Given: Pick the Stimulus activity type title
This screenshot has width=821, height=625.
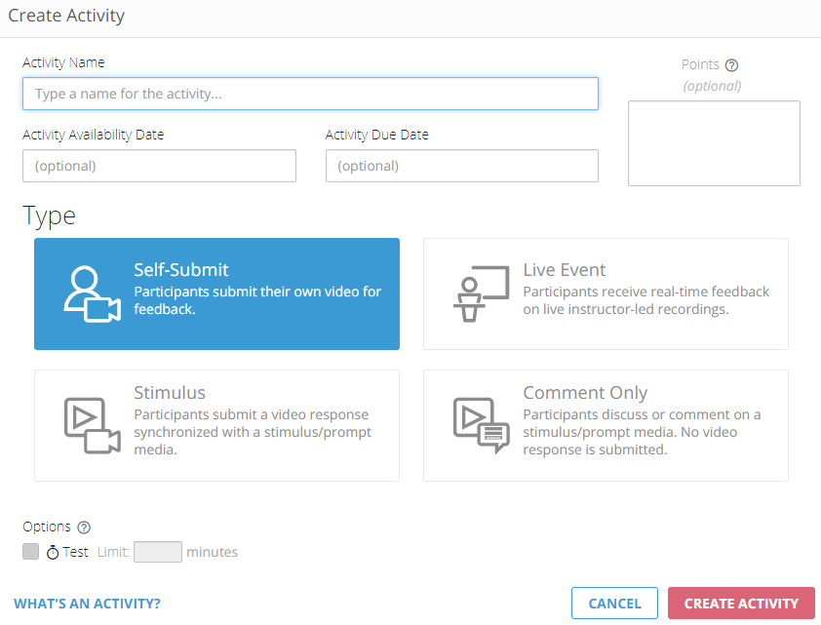Looking at the screenshot, I should coord(170,393).
